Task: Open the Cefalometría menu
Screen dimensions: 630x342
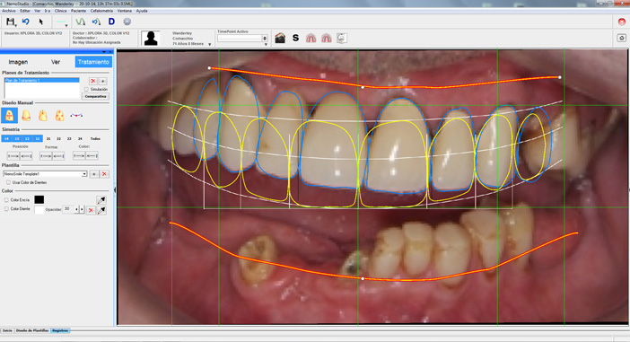Action: [101, 11]
